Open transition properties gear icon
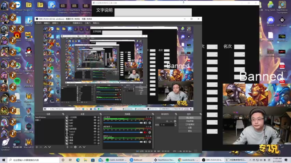Image resolution: width=291 pixels, height=163 pixels. click(175, 121)
